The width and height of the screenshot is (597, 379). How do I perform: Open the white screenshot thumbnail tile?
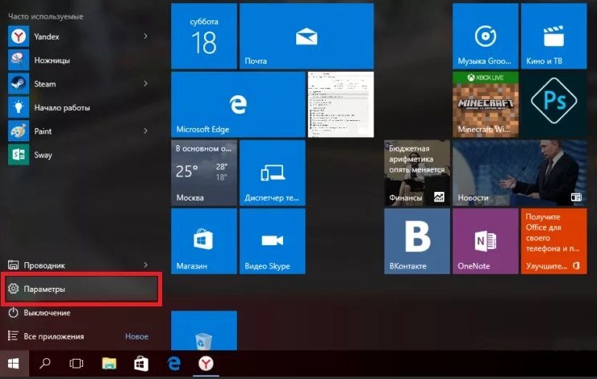point(340,104)
